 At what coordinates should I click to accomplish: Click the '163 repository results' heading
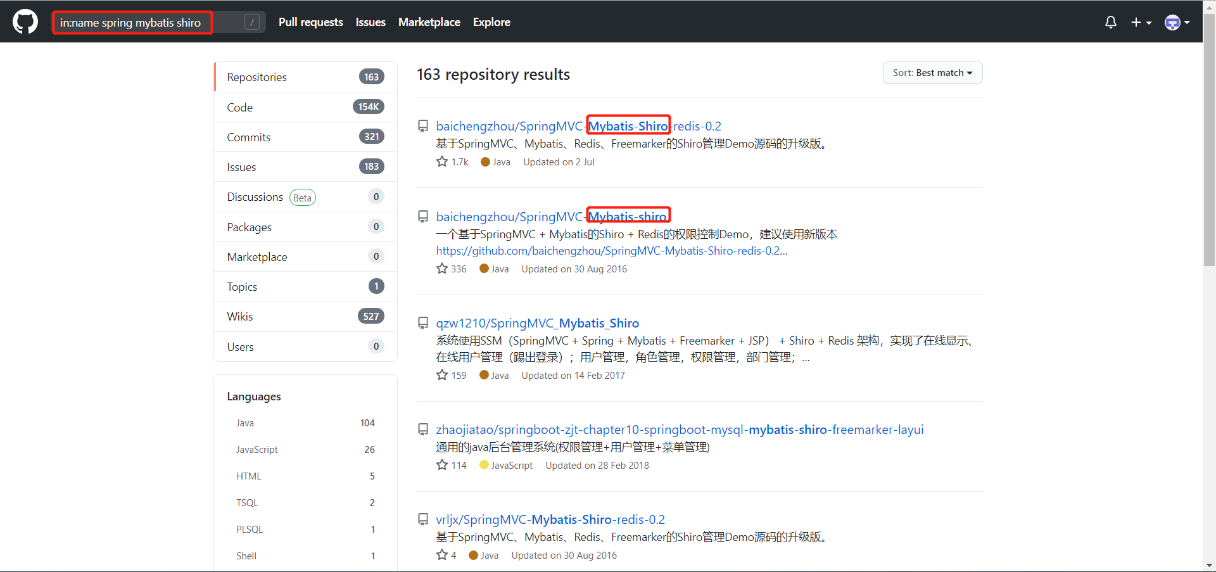493,75
